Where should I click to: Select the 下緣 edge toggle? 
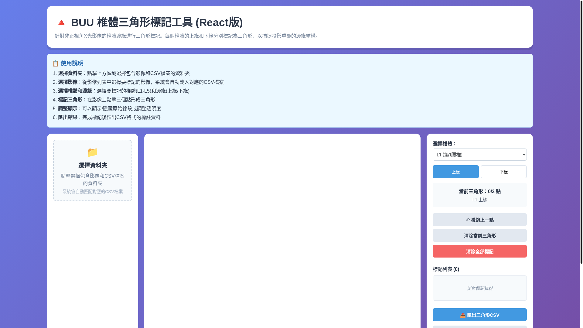click(503, 172)
